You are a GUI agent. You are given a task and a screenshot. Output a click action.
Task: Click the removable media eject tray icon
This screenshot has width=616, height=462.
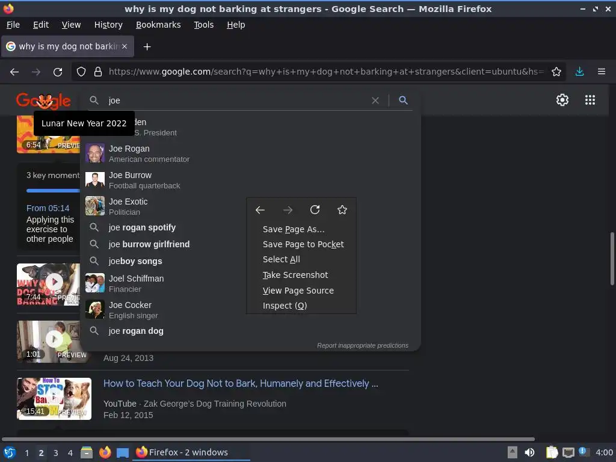(512, 452)
